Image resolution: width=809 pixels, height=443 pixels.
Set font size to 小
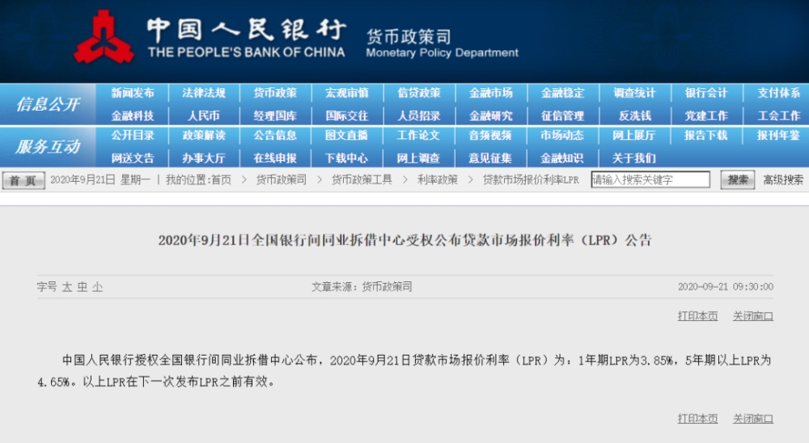click(98, 287)
